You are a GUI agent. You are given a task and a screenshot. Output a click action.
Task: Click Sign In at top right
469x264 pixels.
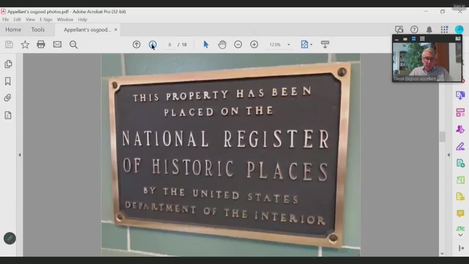tap(459, 6)
